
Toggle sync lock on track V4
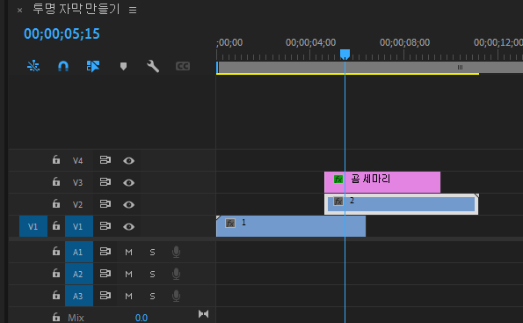tap(105, 160)
